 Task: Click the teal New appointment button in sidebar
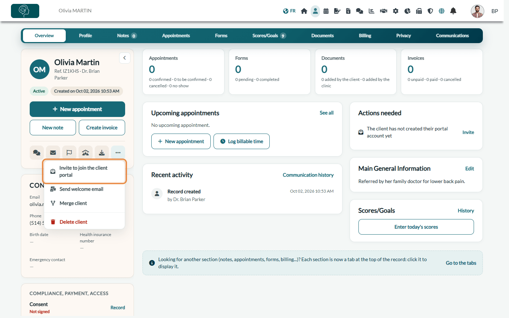click(x=77, y=109)
